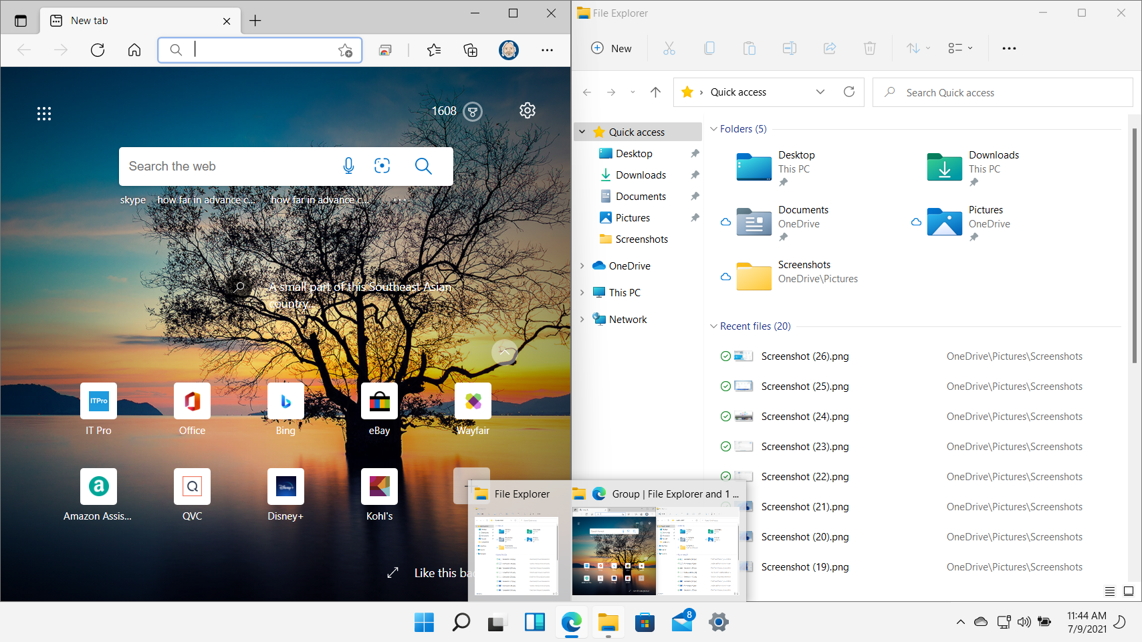This screenshot has height=642, width=1142.
Task: Start voice search with the microphone icon
Action: (x=348, y=166)
